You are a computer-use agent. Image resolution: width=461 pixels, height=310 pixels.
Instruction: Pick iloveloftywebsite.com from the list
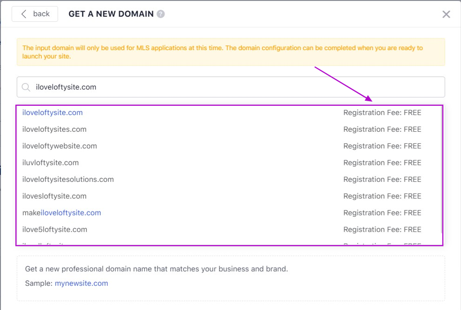click(x=59, y=146)
